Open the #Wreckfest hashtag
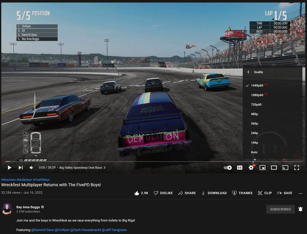This screenshot has height=234, width=307. tap(8, 180)
